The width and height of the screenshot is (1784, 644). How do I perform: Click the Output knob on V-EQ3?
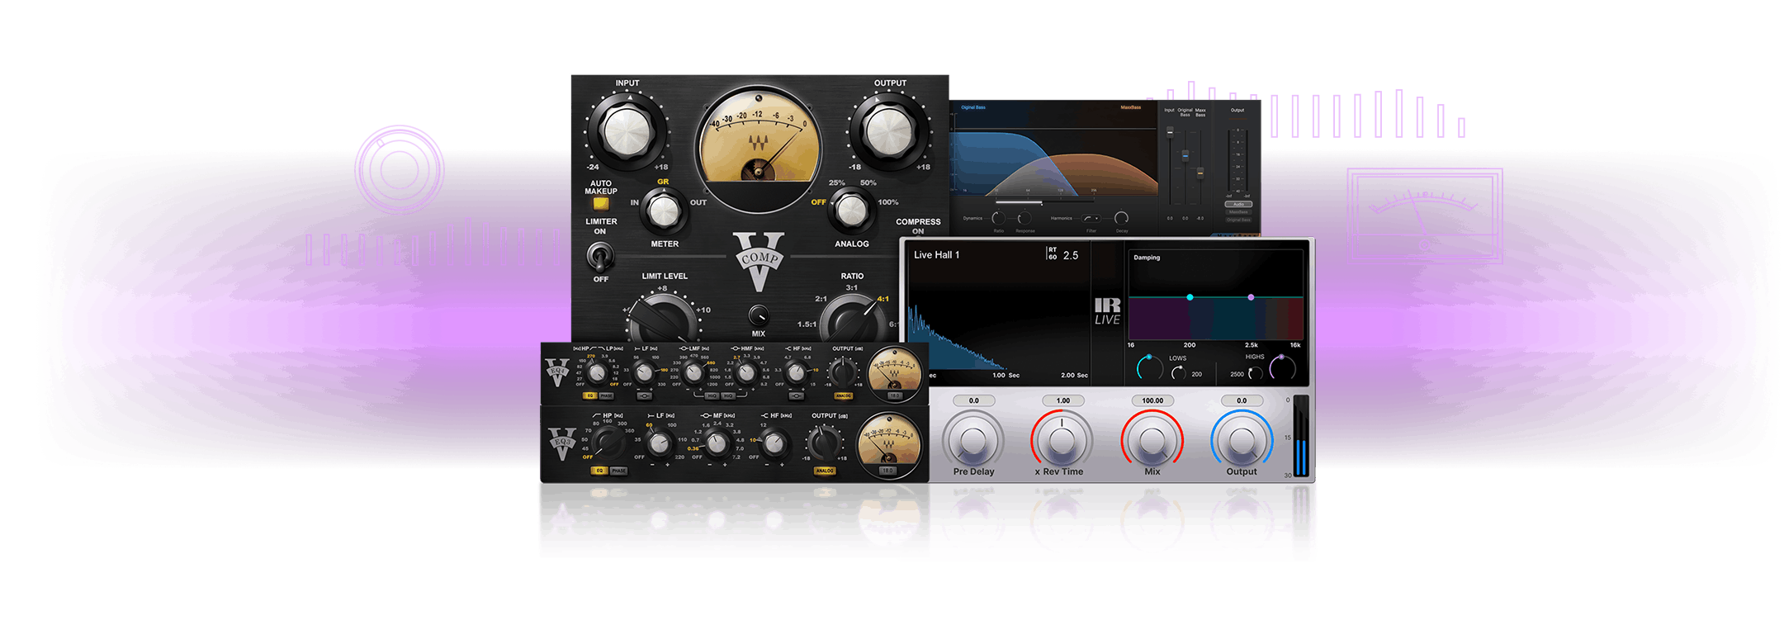click(x=824, y=443)
